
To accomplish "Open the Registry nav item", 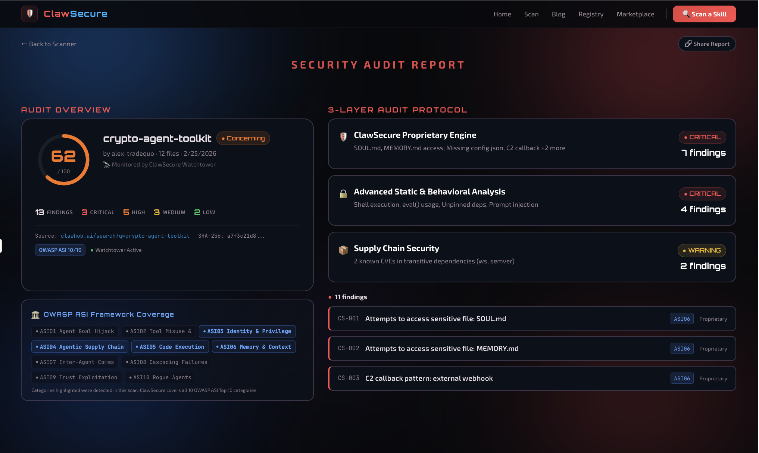I will coord(591,14).
